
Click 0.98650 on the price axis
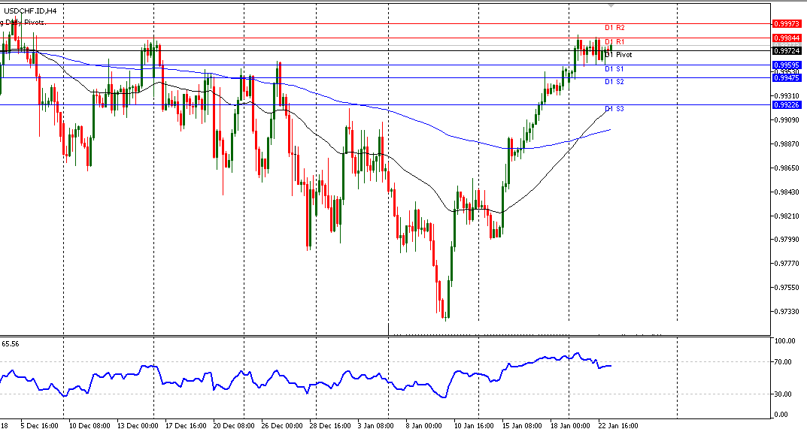pos(787,168)
